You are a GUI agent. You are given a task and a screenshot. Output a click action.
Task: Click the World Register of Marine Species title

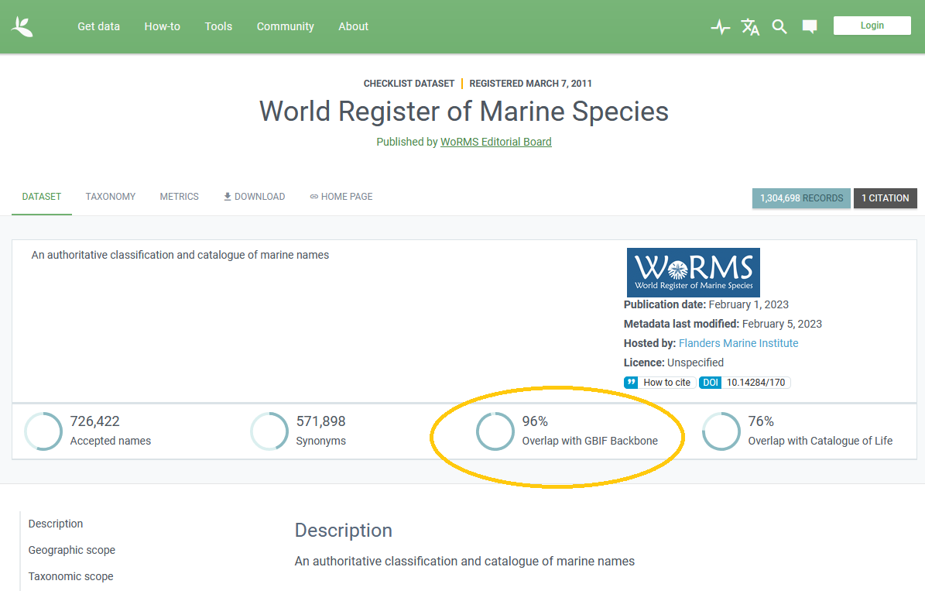(x=464, y=111)
